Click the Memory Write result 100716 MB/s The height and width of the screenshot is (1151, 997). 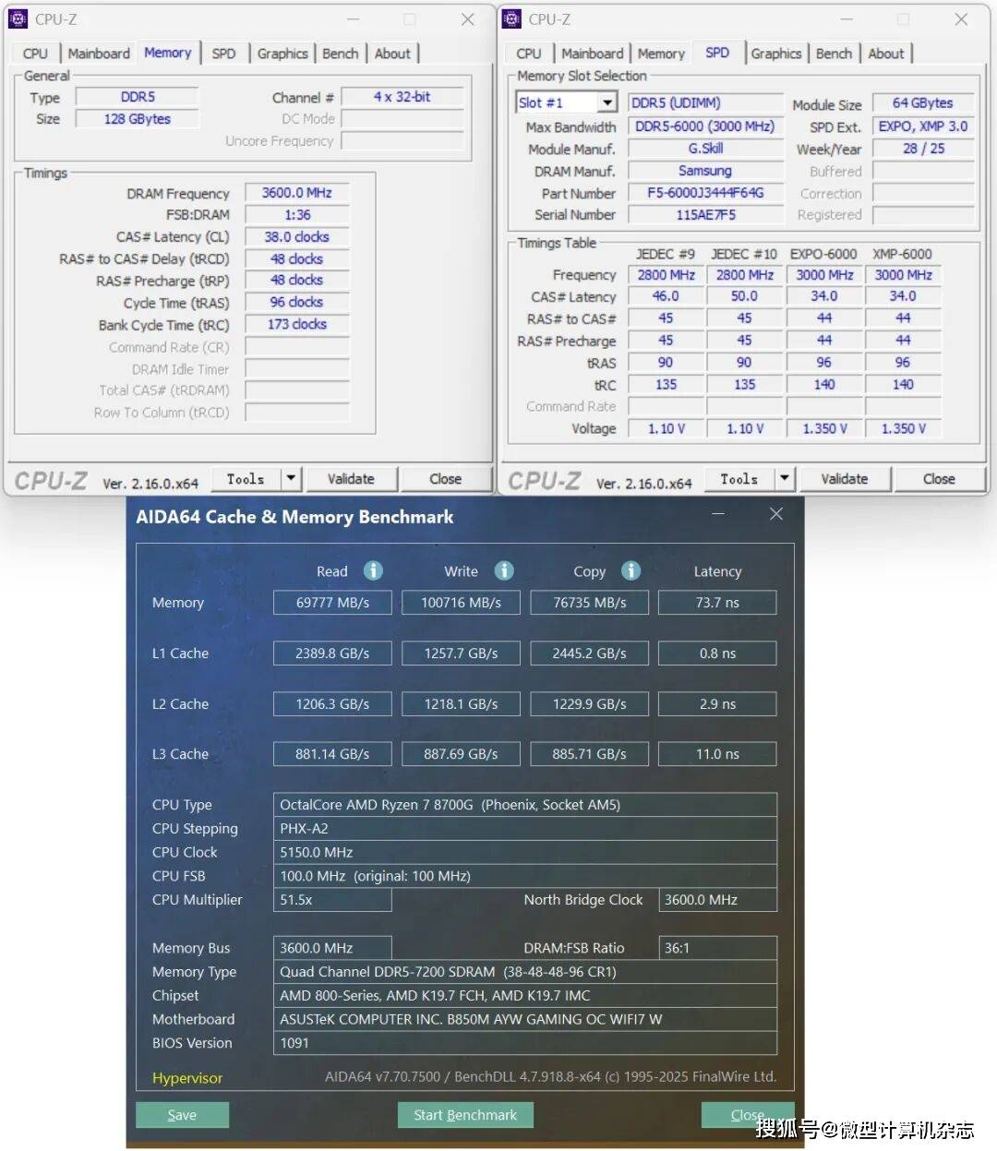point(461,603)
